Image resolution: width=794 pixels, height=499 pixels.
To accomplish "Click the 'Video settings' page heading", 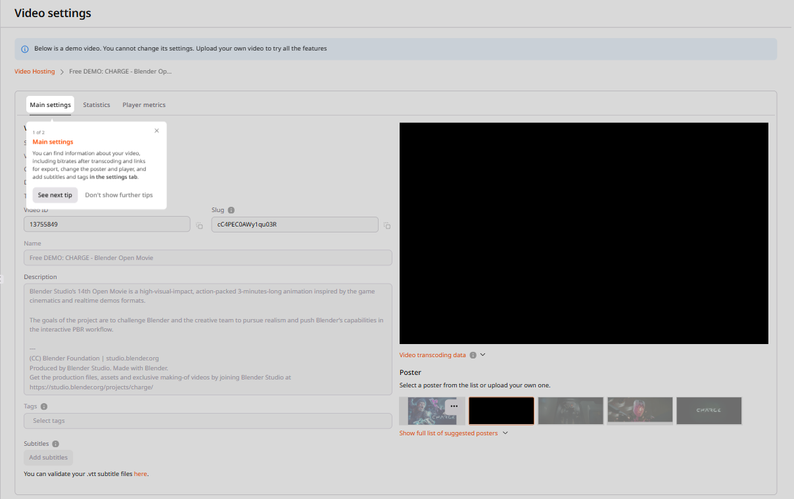I will [x=53, y=13].
